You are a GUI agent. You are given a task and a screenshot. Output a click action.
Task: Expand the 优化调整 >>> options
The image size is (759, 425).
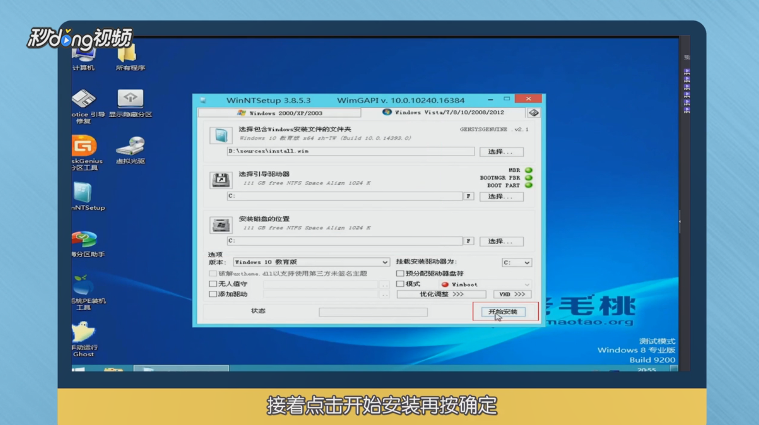click(x=441, y=294)
